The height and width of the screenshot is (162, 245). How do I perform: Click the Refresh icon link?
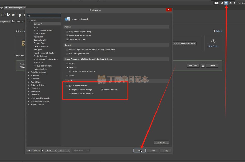[218, 31]
